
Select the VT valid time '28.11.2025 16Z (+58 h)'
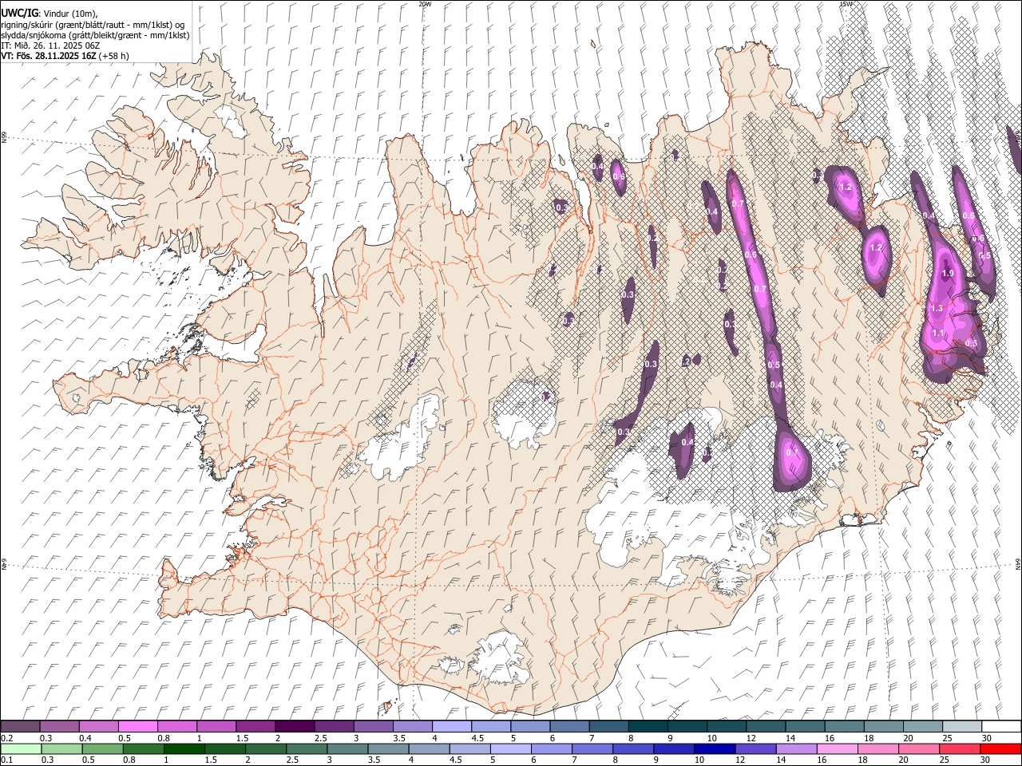click(x=82, y=56)
